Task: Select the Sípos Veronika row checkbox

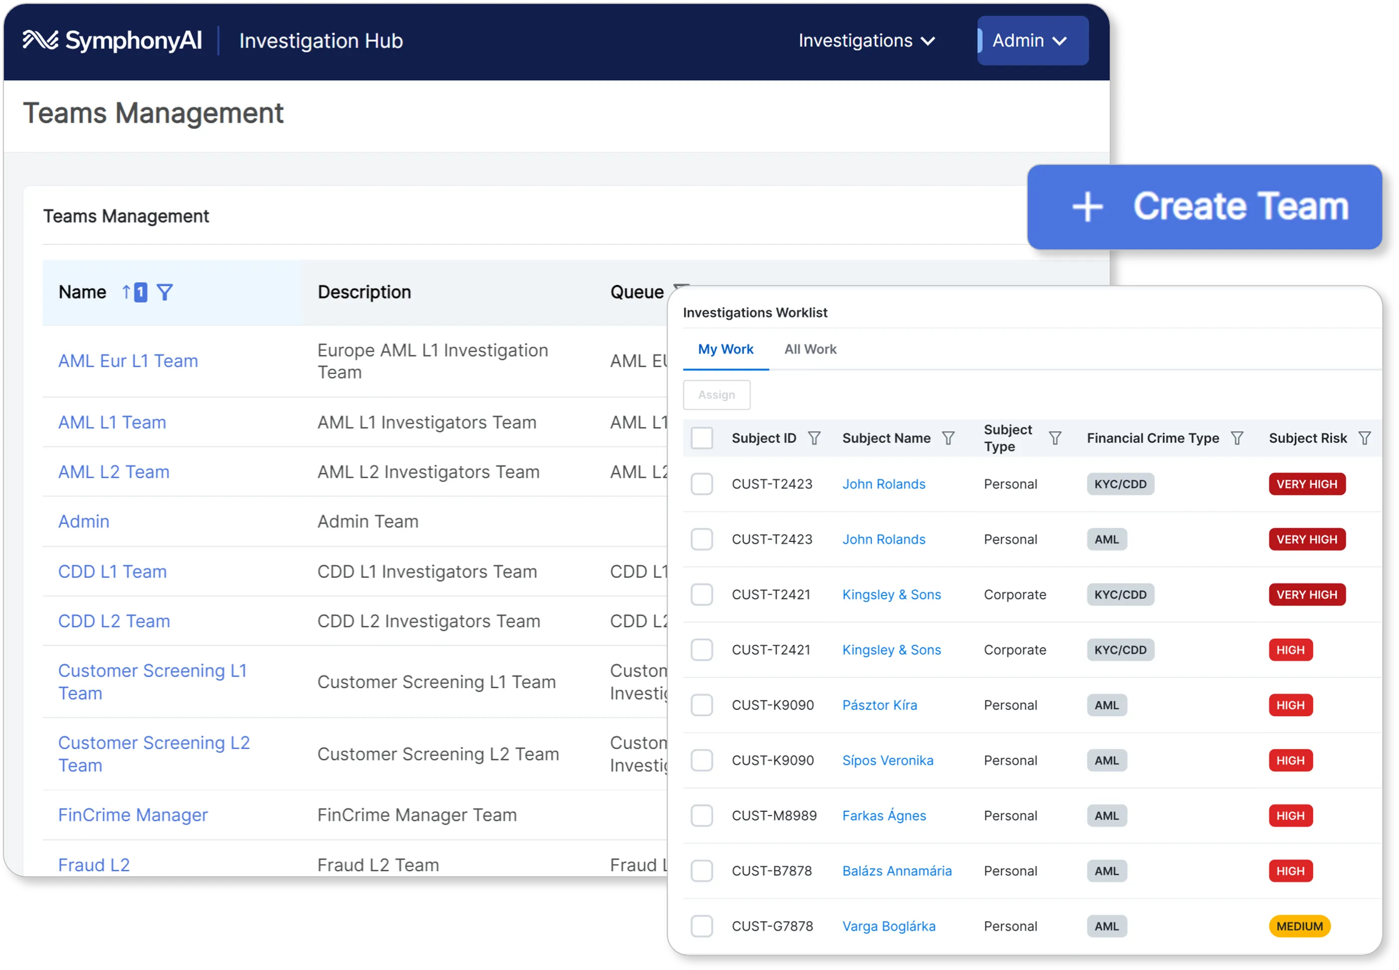Action: click(x=701, y=761)
